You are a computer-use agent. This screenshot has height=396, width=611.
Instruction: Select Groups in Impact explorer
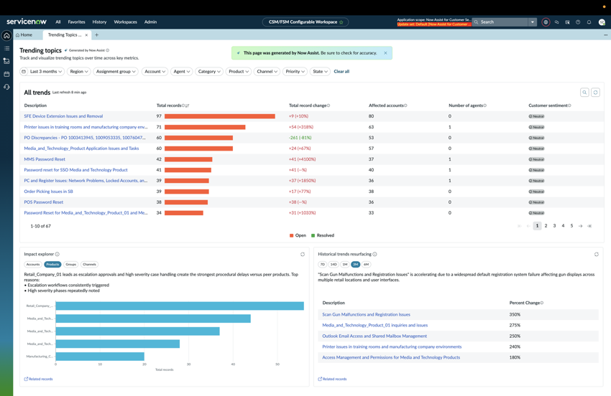click(71, 265)
